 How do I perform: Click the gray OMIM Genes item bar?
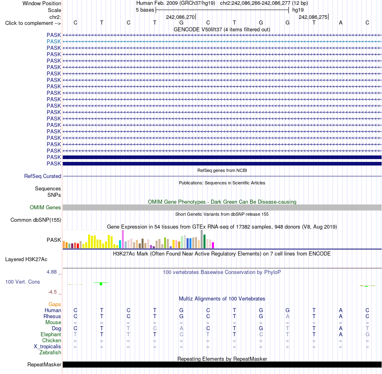222,208
